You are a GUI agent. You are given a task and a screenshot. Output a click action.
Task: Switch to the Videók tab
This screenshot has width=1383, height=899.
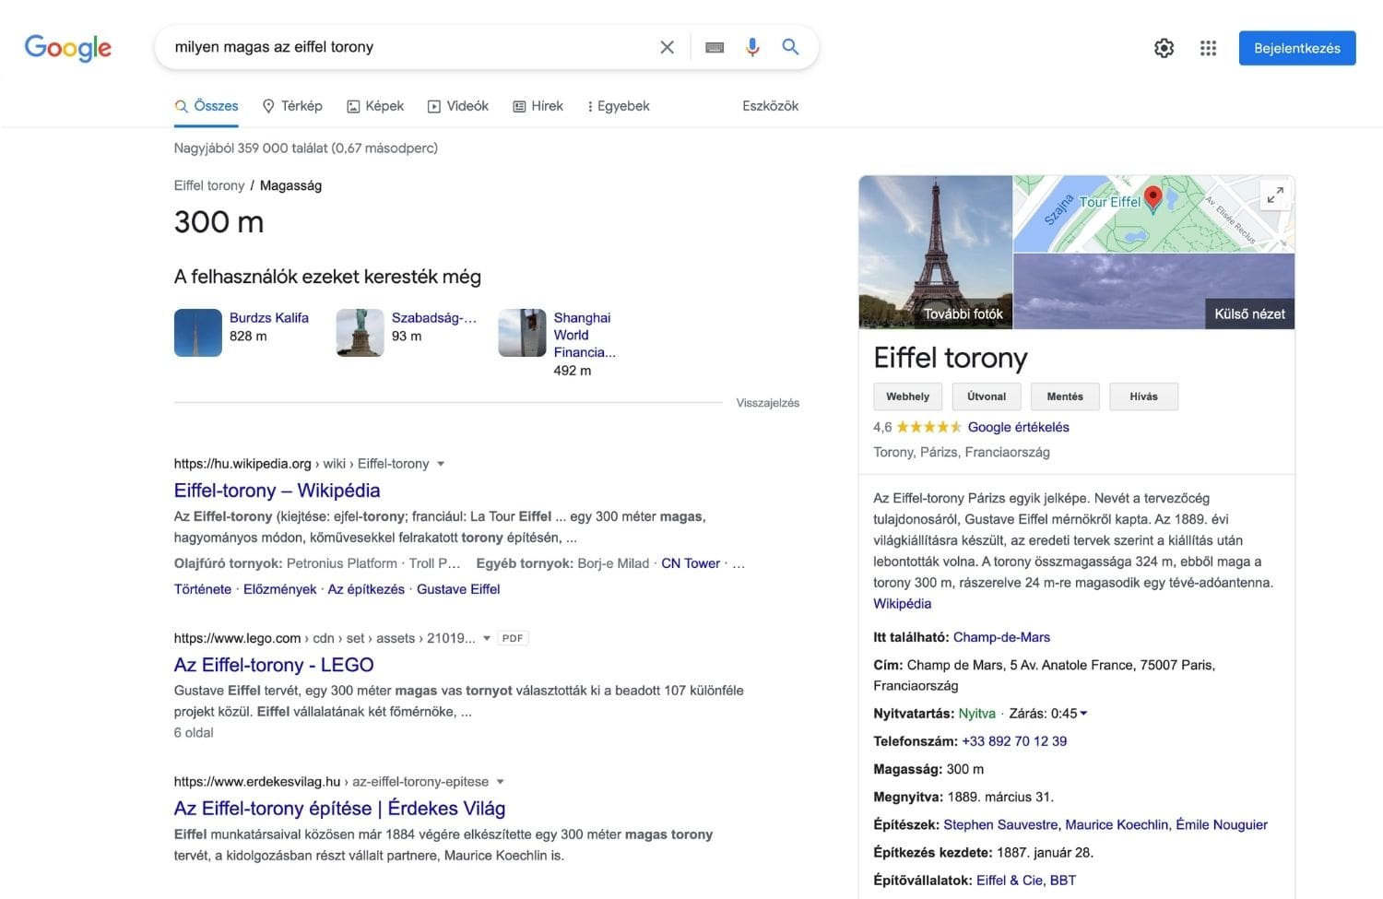pyautogui.click(x=457, y=106)
